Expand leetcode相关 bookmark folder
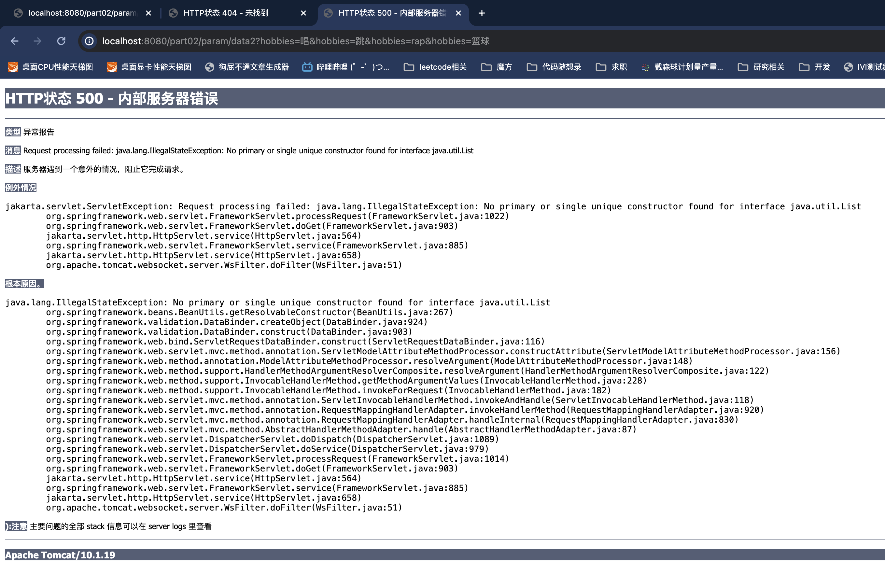 click(435, 67)
